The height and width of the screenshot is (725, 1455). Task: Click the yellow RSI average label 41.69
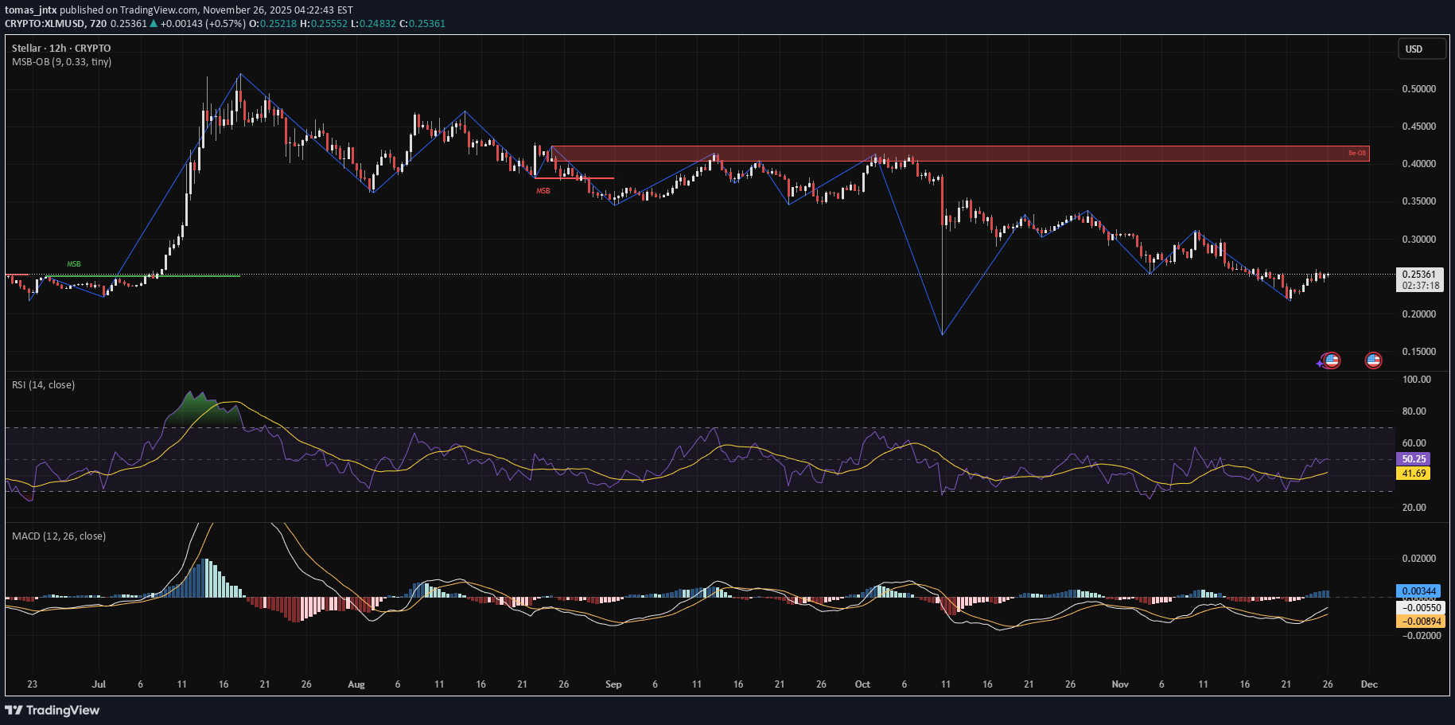pos(1413,474)
